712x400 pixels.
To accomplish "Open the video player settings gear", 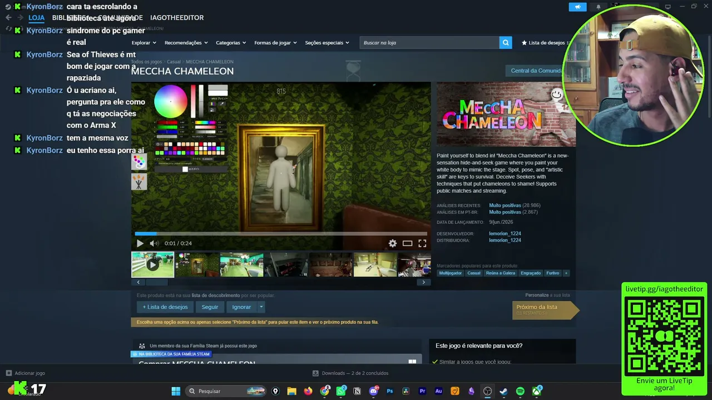I will coord(393,243).
